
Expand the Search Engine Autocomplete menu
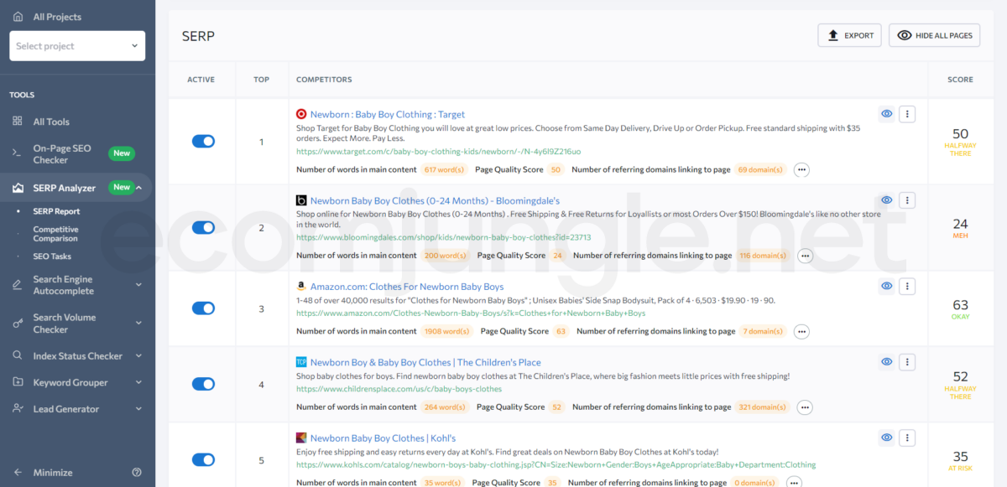pos(138,285)
